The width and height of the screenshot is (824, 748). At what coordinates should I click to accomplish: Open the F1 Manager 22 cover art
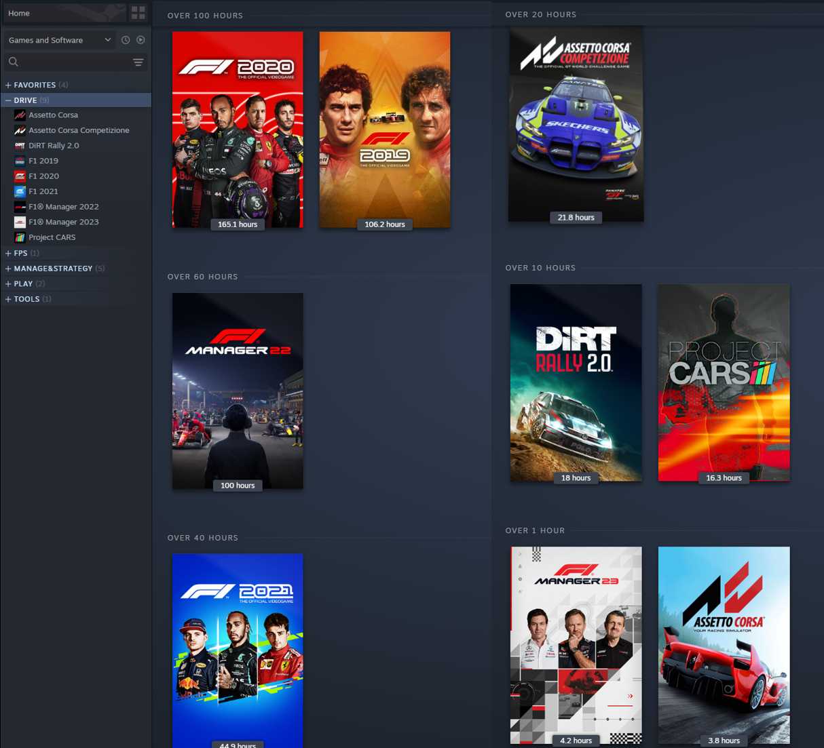tap(238, 391)
